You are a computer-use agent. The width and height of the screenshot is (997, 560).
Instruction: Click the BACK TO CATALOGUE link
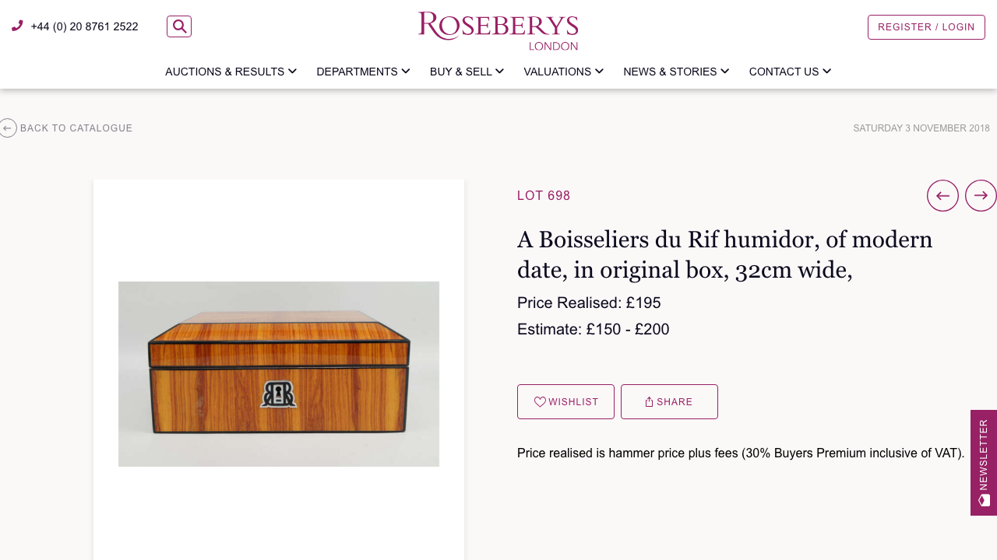[76, 127]
